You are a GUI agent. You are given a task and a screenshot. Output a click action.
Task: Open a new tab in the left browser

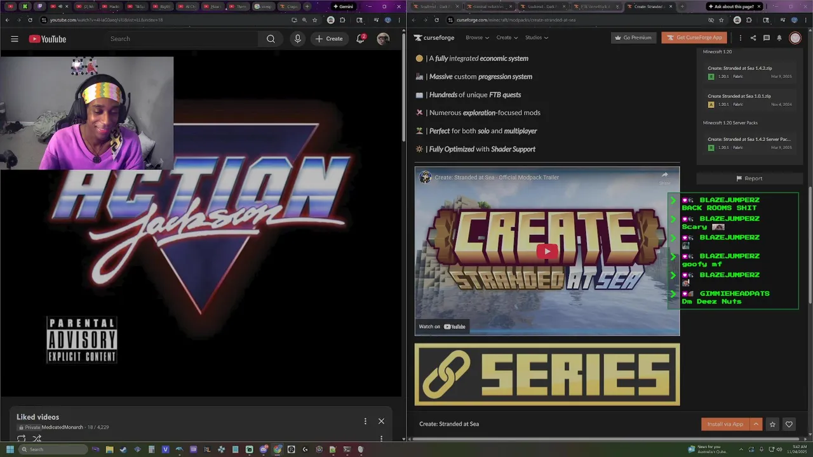[x=307, y=6]
